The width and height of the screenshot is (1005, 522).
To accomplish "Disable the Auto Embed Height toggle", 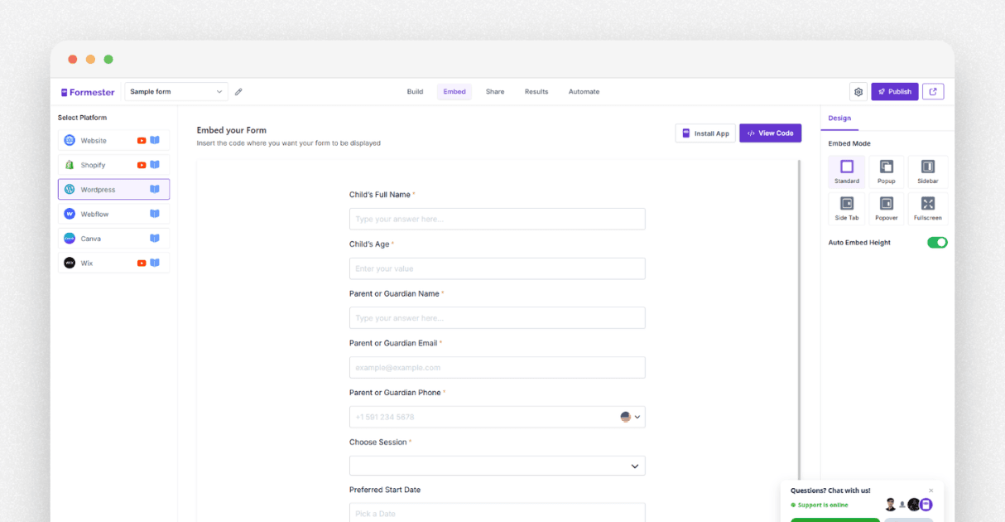I will click(x=936, y=242).
